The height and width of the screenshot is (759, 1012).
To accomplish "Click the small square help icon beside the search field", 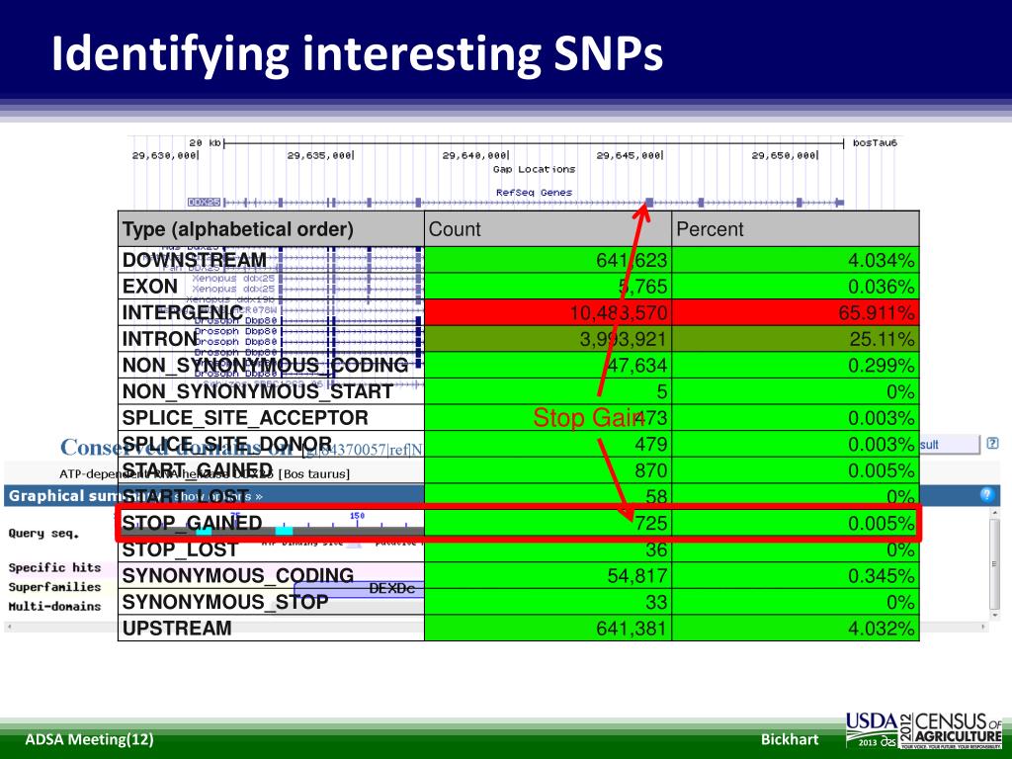I will pyautogui.click(x=992, y=444).
